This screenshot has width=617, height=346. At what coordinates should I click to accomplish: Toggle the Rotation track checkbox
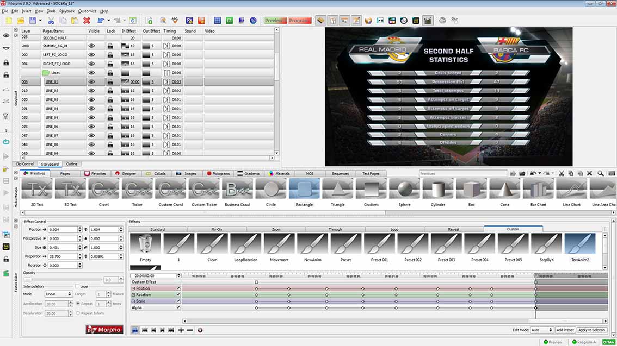[x=178, y=294]
